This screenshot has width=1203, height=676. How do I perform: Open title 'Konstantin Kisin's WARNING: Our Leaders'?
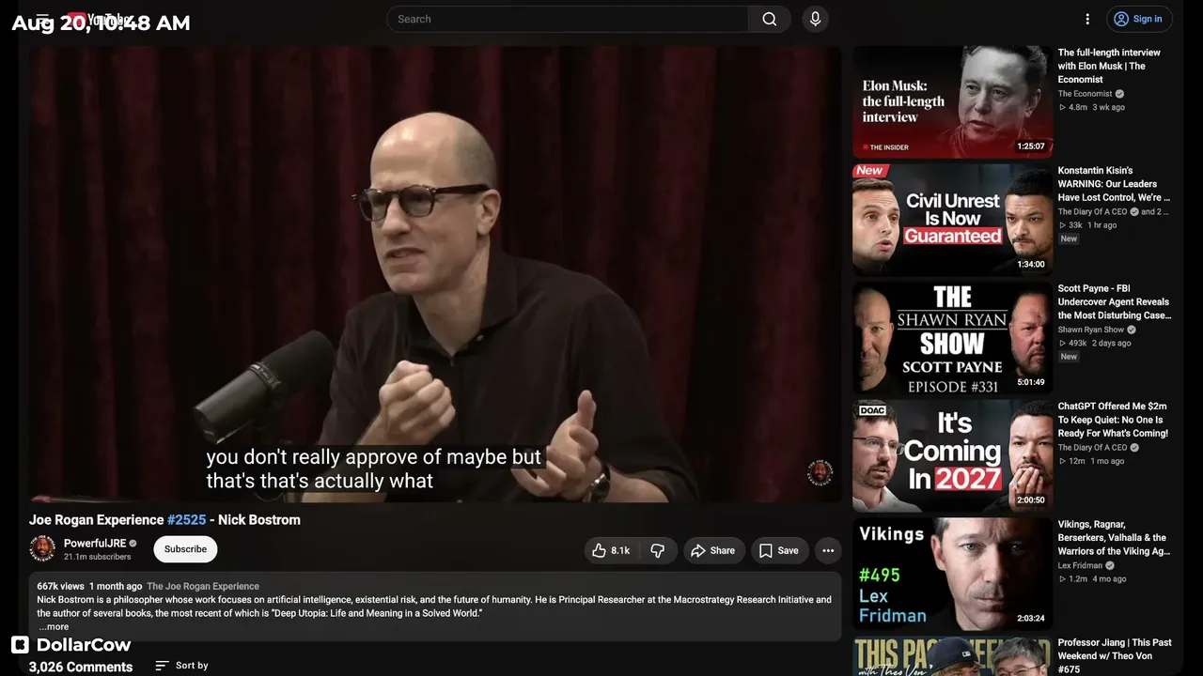click(1115, 184)
